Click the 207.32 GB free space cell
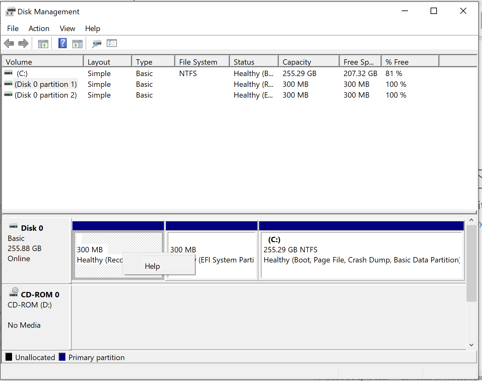The width and height of the screenshot is (482, 381). pyautogui.click(x=360, y=73)
